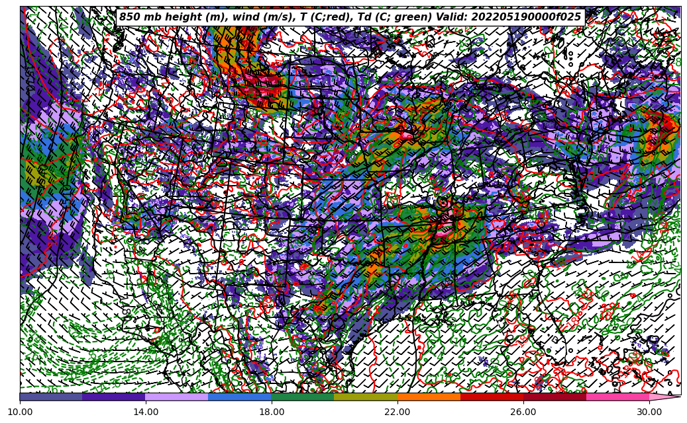Screen dimensions: 687x423
Task: Click the plot title text at top
Action: (x=350, y=17)
